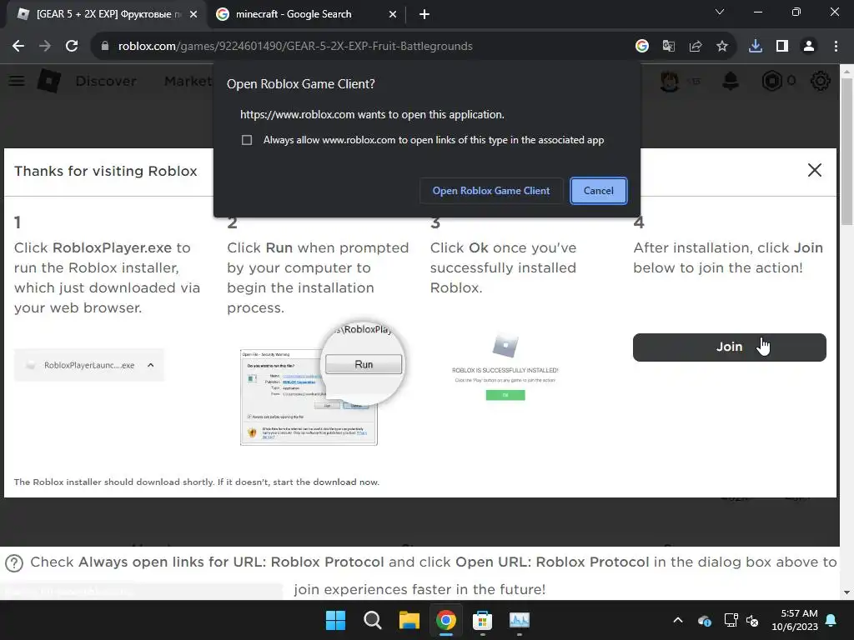Close the minecraft Google Search tab
The image size is (854, 640).
(x=393, y=14)
